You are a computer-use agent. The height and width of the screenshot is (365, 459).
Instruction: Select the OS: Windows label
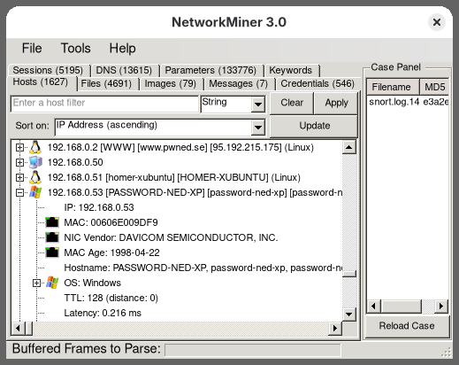point(92,283)
